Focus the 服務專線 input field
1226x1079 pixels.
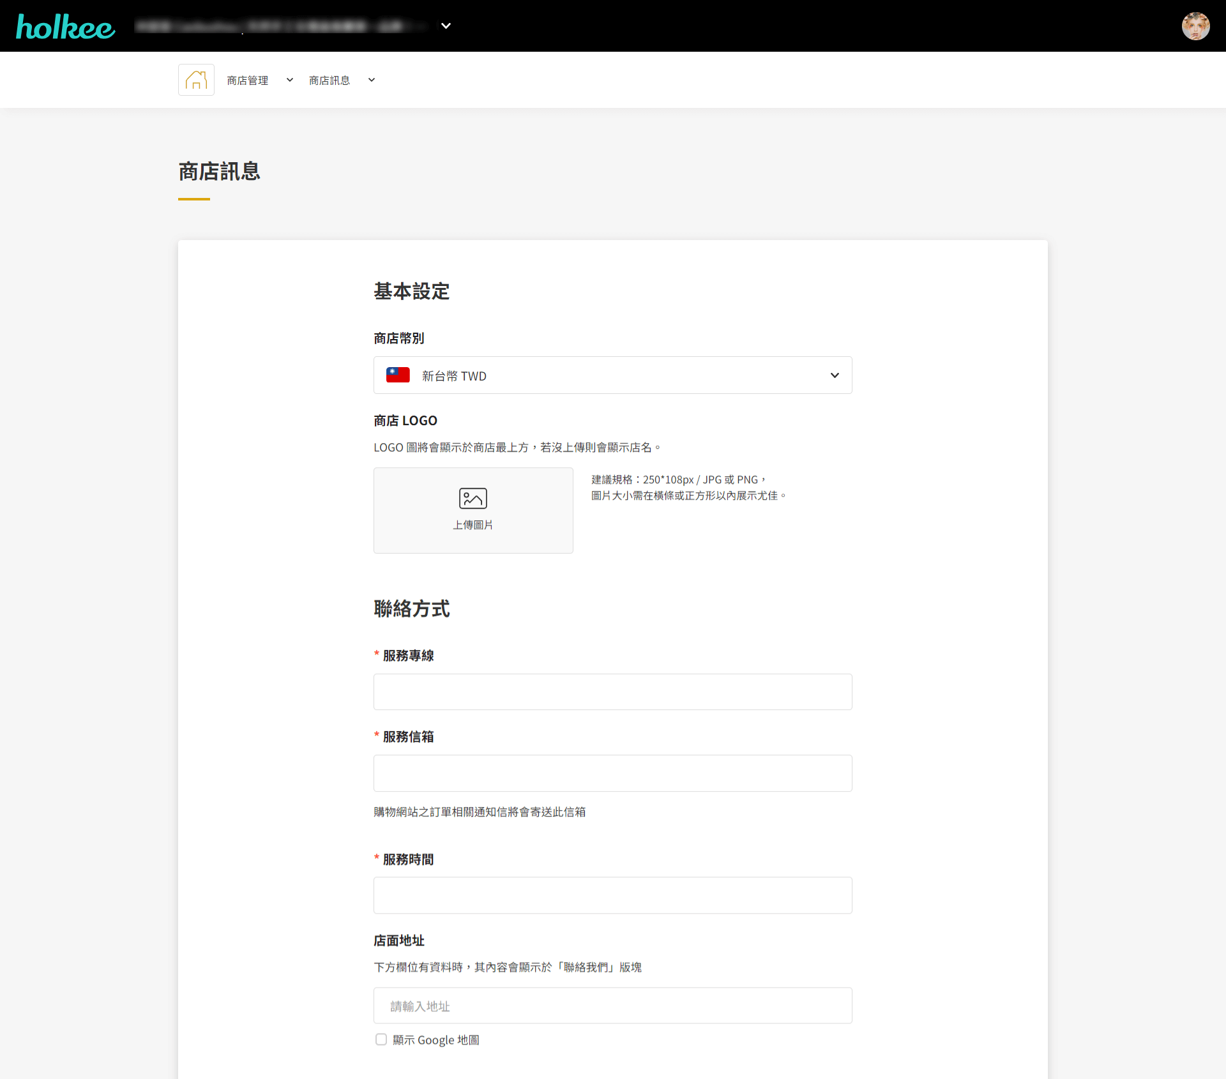[613, 692]
